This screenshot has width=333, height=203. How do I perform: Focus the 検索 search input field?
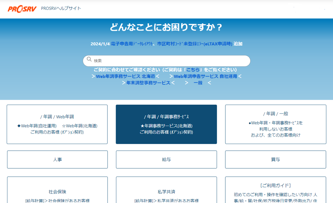(166, 61)
